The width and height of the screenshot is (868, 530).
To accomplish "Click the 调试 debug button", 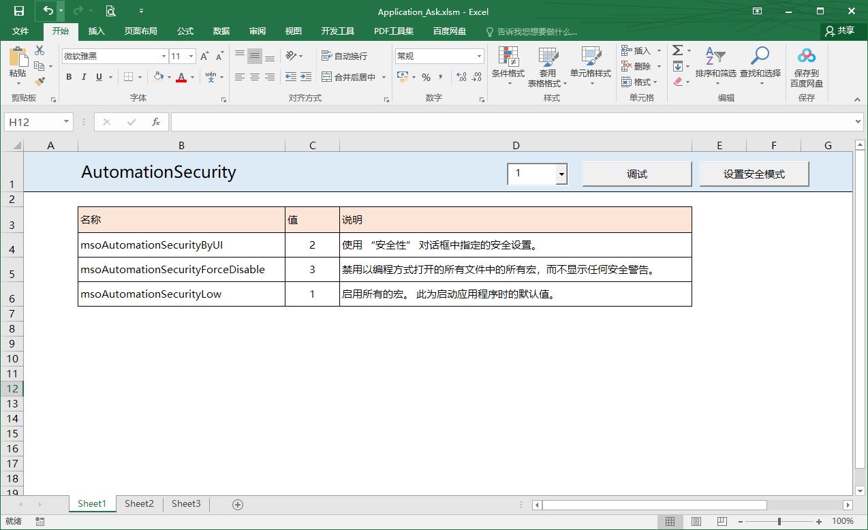I will (x=637, y=174).
